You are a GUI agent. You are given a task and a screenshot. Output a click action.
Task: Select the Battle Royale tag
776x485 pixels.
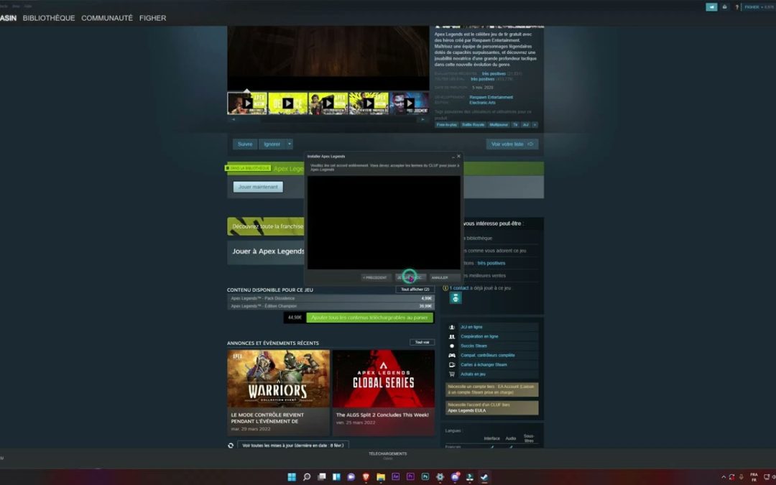473,125
